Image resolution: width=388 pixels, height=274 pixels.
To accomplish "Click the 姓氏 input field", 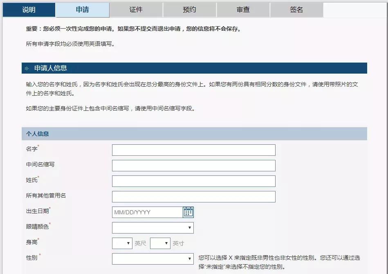I will tap(193, 181).
